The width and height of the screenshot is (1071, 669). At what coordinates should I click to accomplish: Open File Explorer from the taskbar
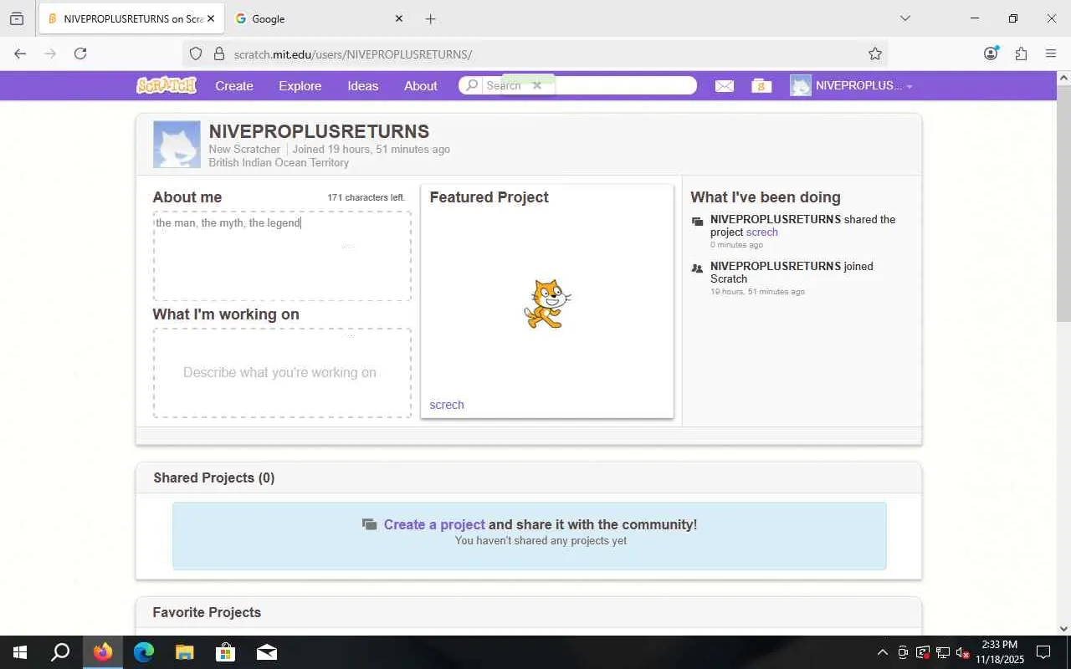[185, 652]
